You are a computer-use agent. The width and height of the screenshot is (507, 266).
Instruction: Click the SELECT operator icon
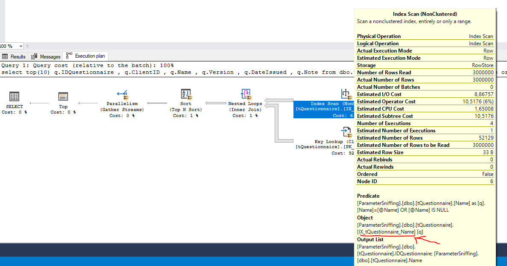click(x=14, y=96)
